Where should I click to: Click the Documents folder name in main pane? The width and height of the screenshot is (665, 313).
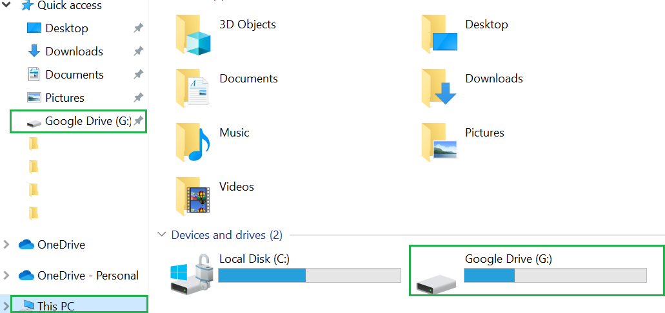click(x=248, y=79)
